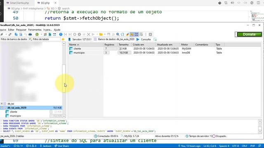Open the dropdown arrow next to refresh icon
The height and width of the screenshot is (148, 264).
tap(41, 35)
